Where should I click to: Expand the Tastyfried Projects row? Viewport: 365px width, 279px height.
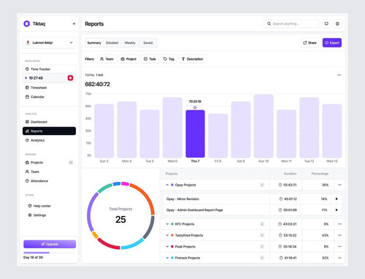click(x=167, y=235)
